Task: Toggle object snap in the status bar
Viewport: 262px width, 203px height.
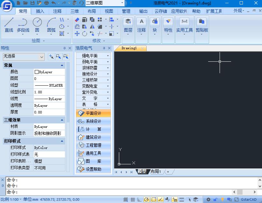Action: tap(153, 199)
